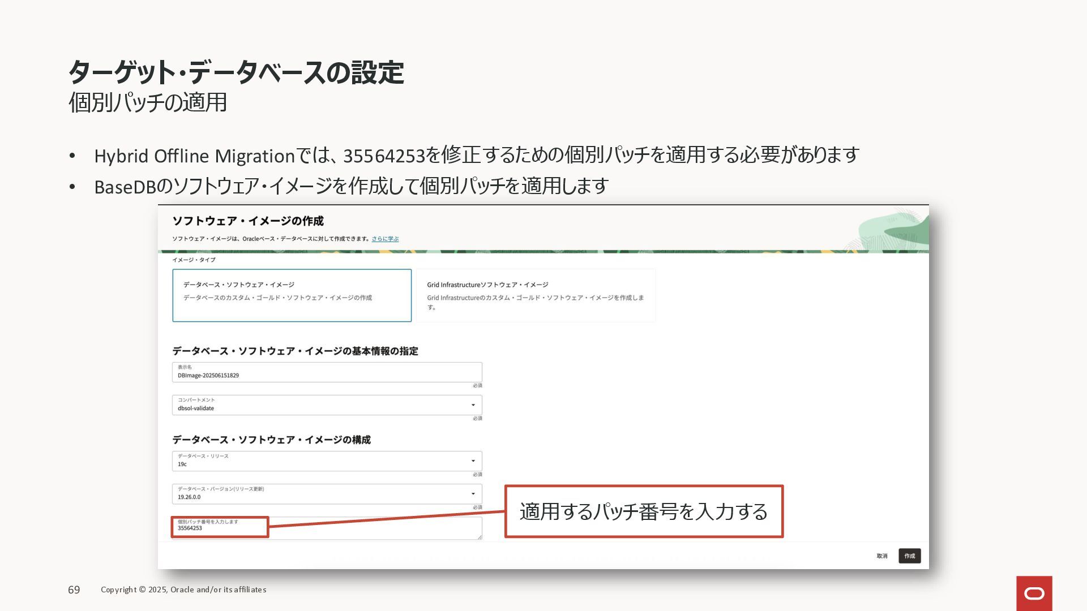This screenshot has width=1087, height=611.
Task: Click the Oracle logo in the corner
Action: (1034, 593)
